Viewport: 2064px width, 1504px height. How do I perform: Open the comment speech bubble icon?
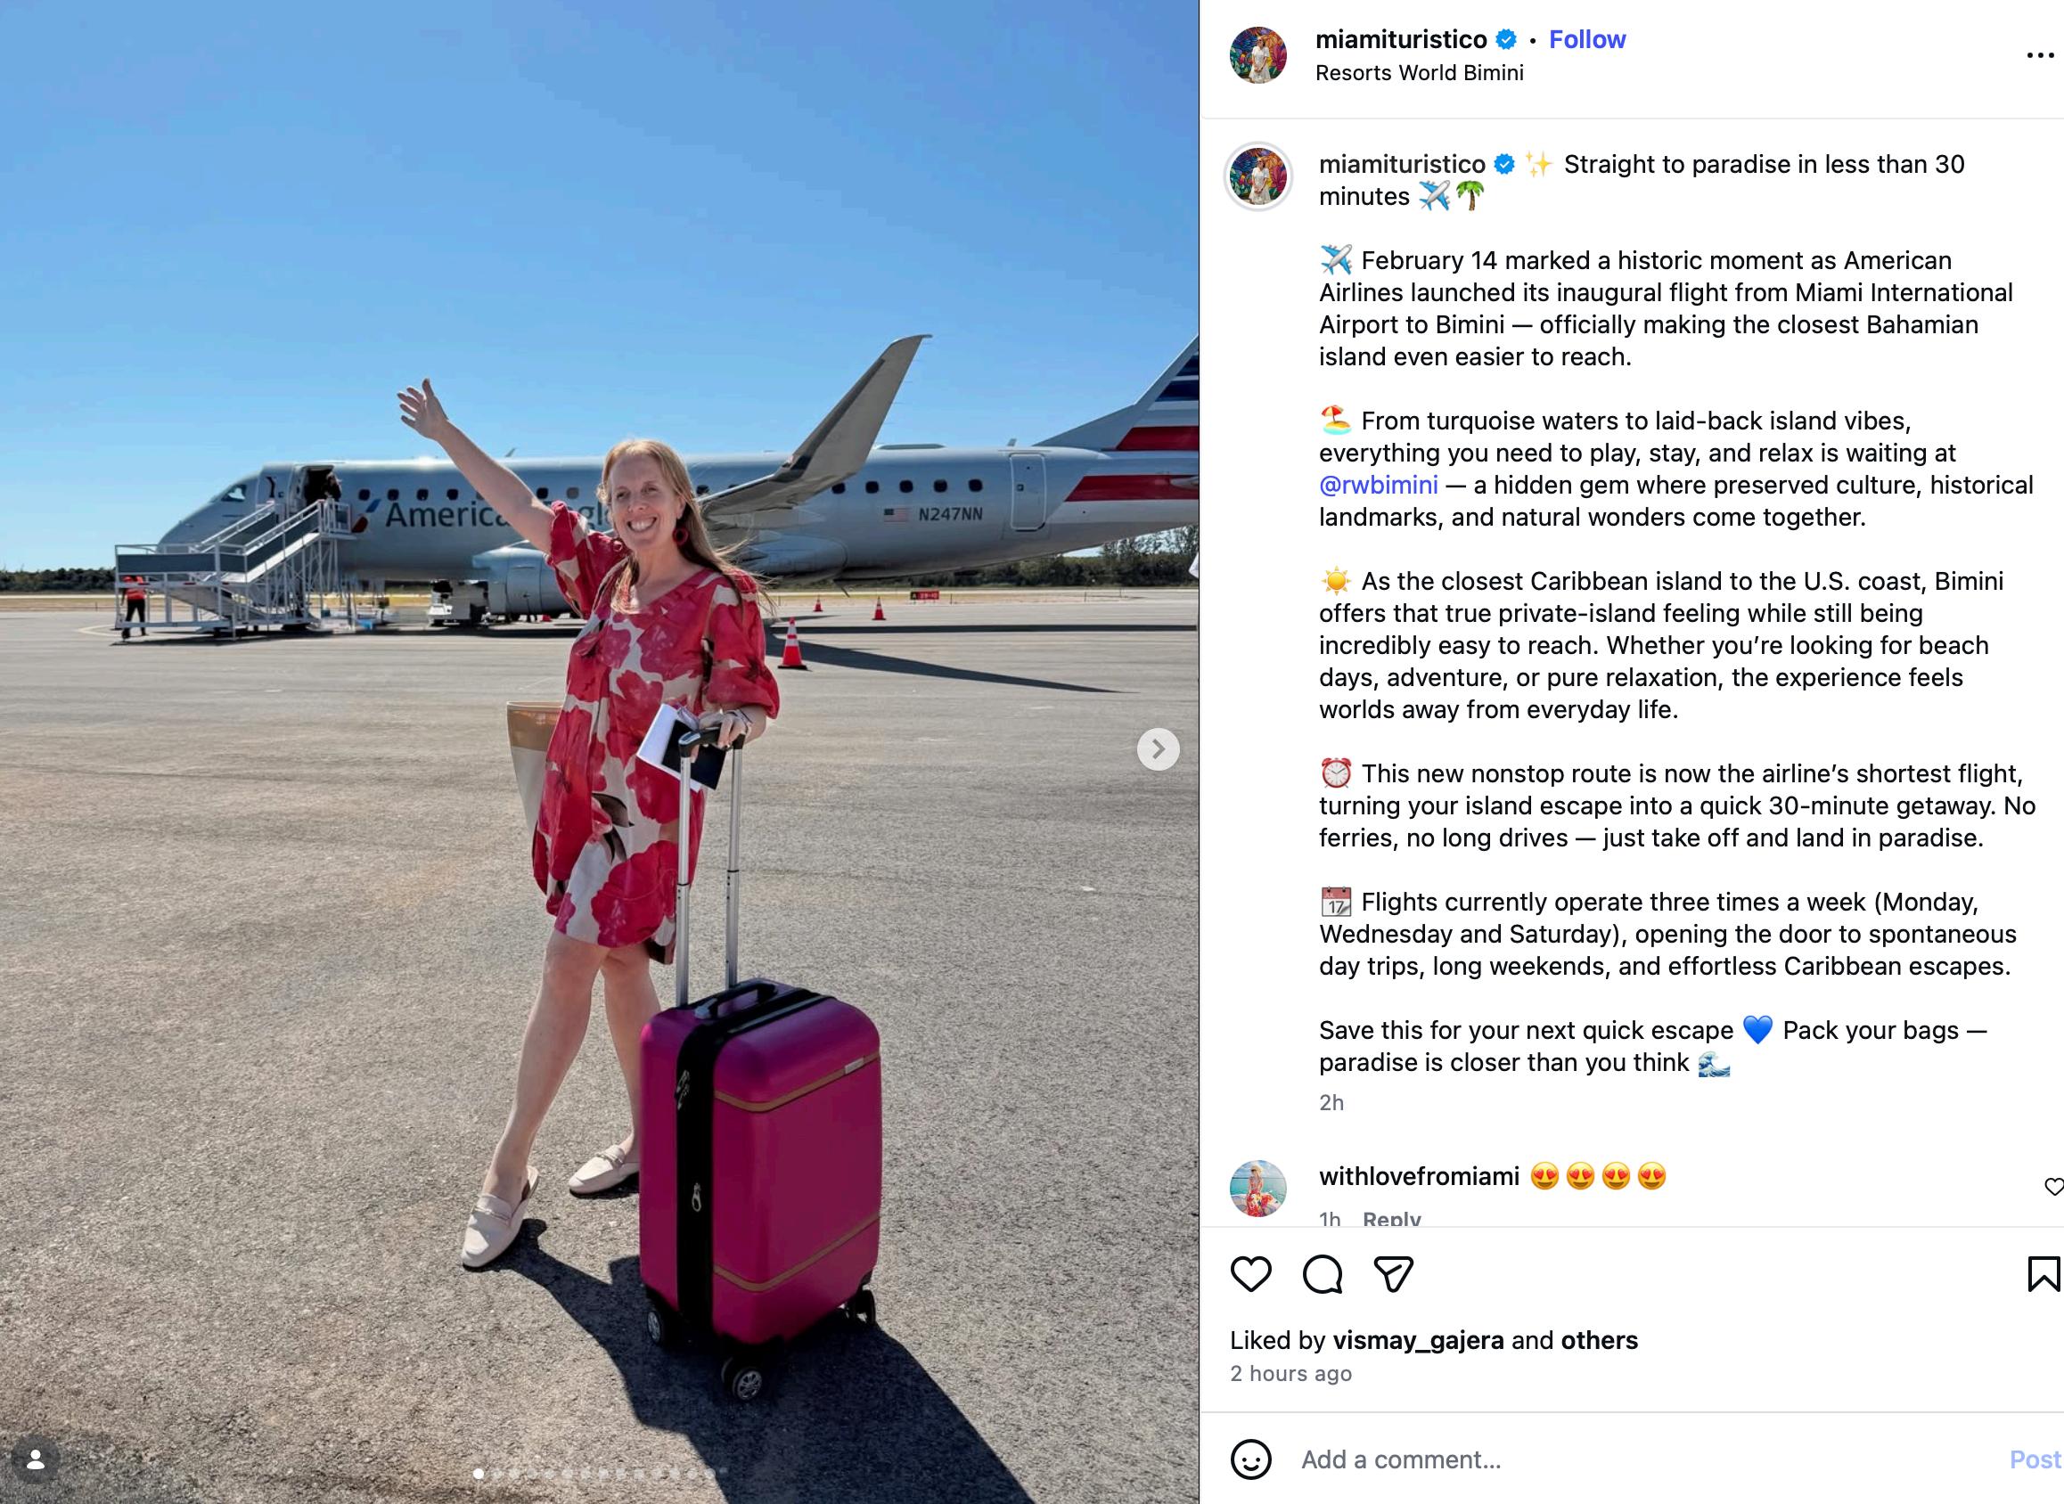[1322, 1273]
